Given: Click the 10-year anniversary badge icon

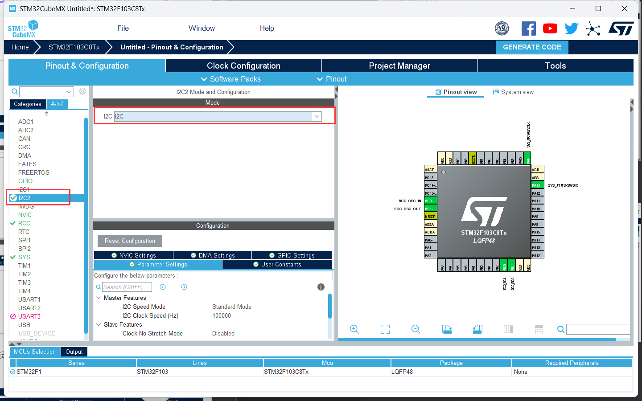Looking at the screenshot, I should (x=502, y=29).
